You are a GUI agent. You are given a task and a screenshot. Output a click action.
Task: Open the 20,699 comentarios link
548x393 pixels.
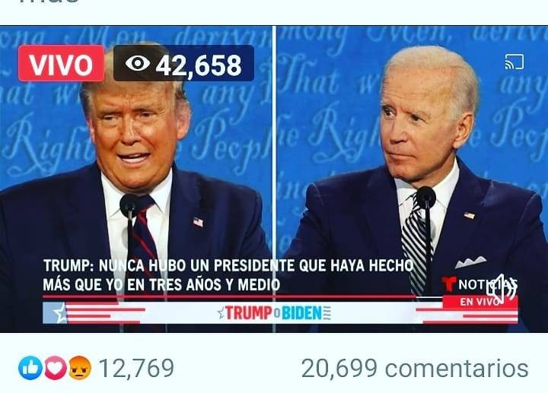[415, 368]
